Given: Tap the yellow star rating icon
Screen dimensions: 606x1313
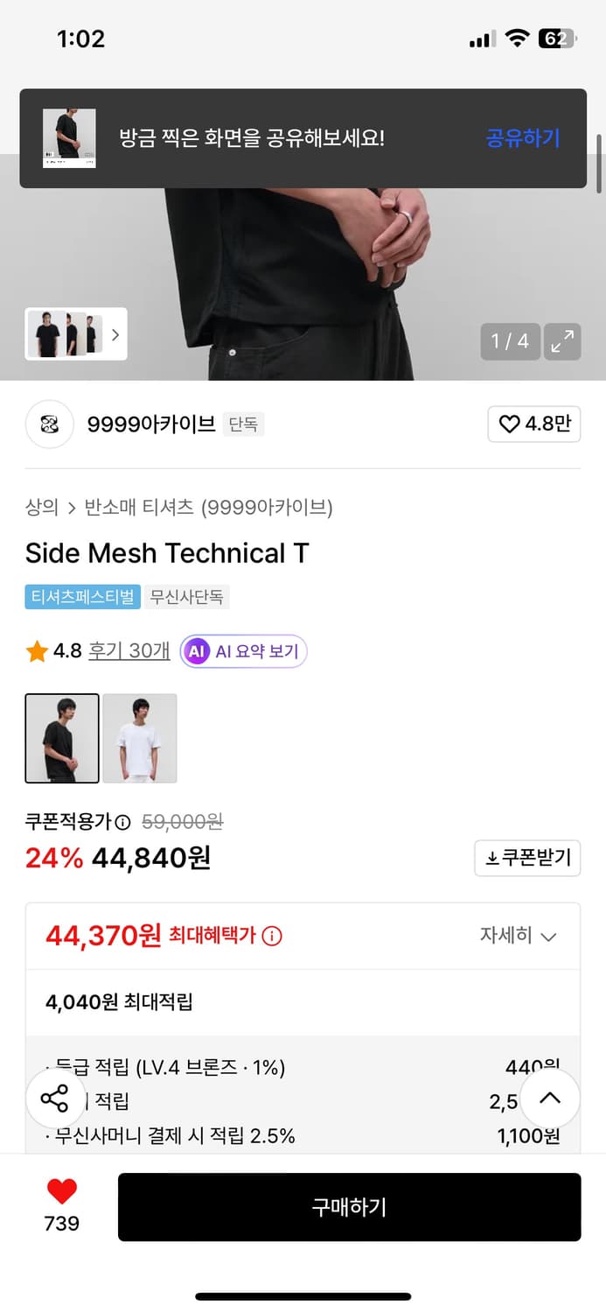Looking at the screenshot, I should click(x=37, y=651).
